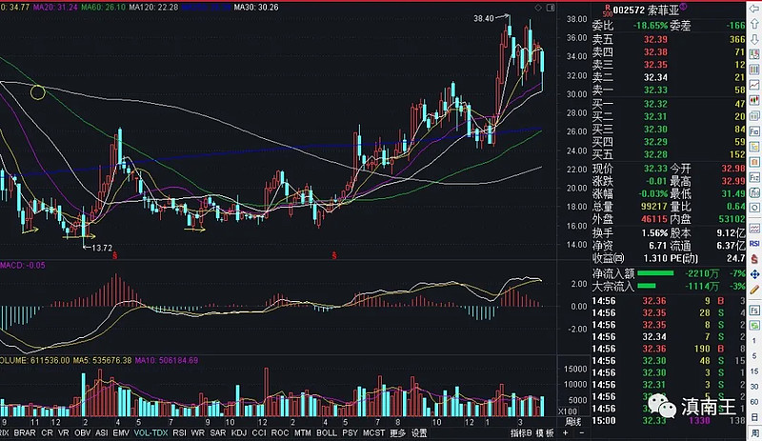762x441 pixels.
Task: Click the 15:00 last trade row
Action: (x=669, y=421)
